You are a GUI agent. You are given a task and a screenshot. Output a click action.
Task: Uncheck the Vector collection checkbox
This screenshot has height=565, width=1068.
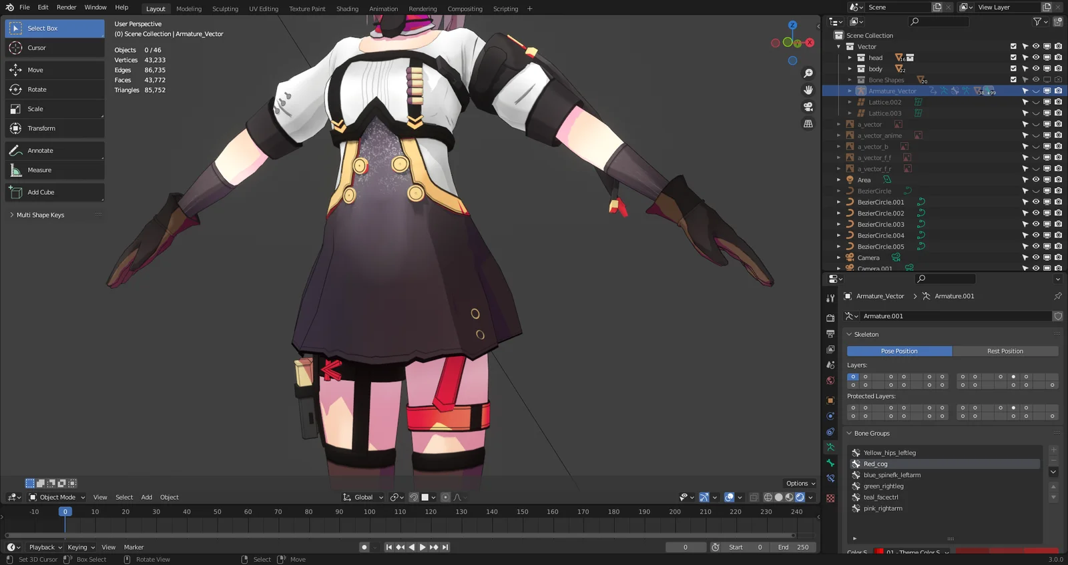point(1013,47)
